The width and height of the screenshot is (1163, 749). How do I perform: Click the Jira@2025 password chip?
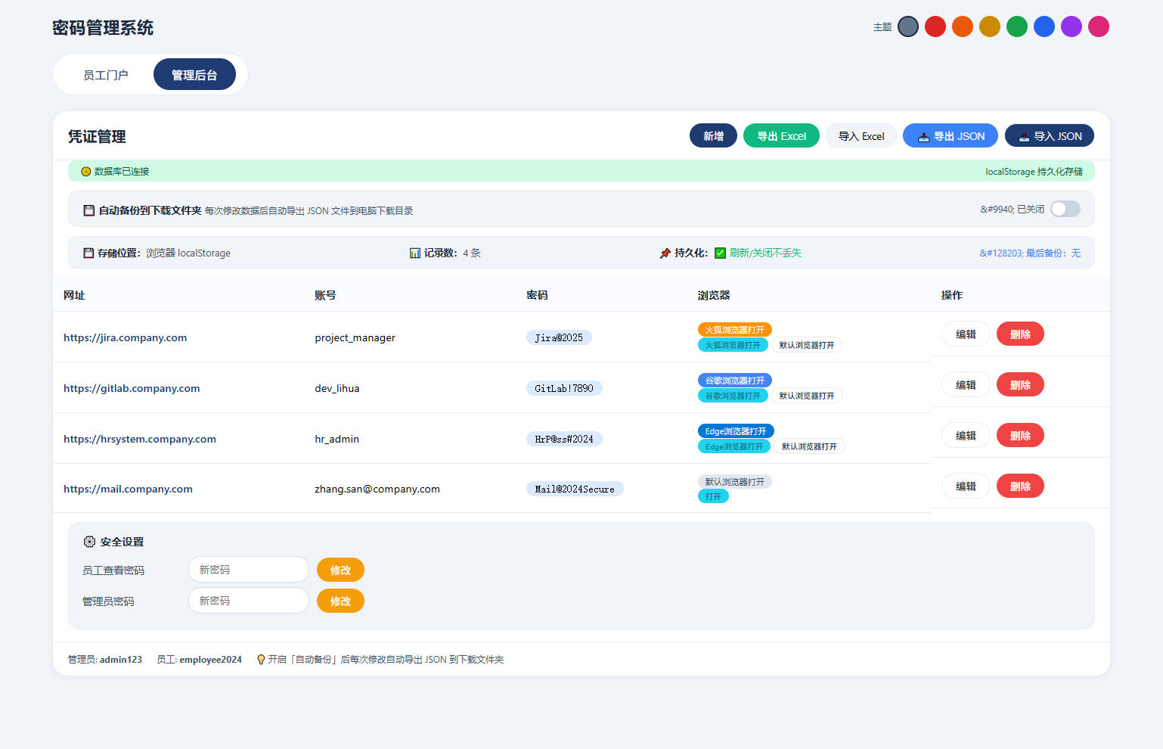pyautogui.click(x=559, y=337)
